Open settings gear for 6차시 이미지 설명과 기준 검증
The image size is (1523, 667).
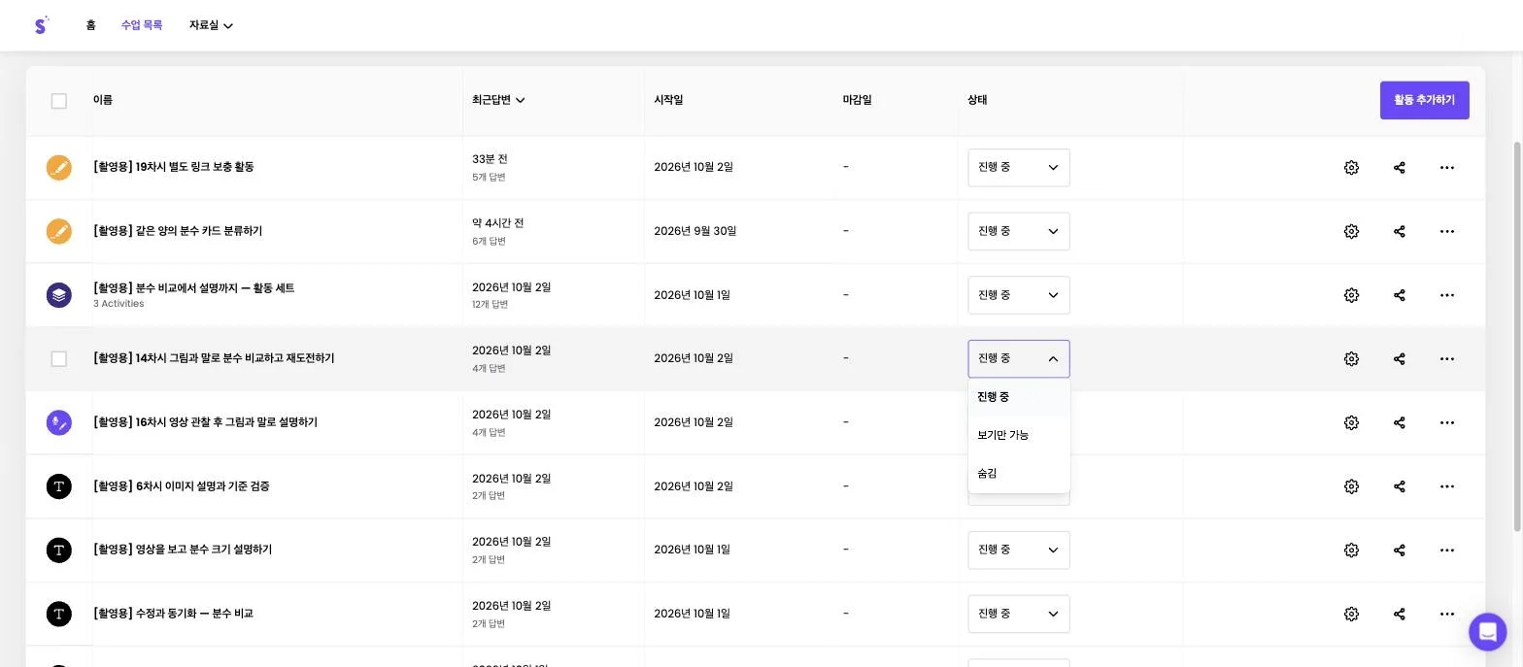pyautogui.click(x=1351, y=486)
